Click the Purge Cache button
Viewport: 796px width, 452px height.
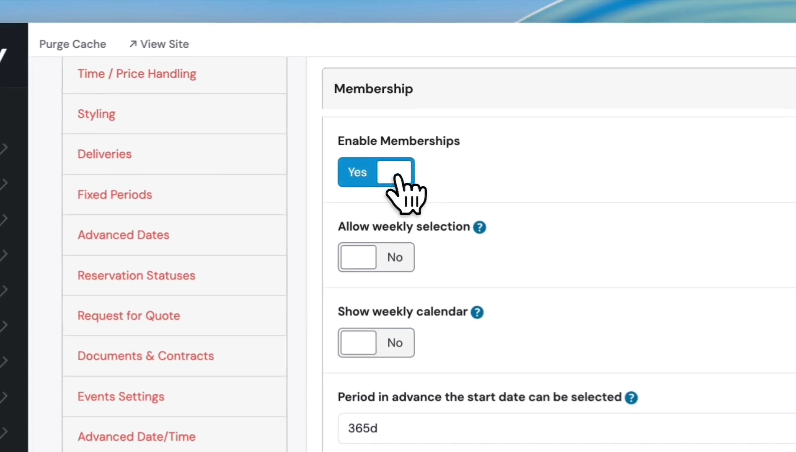72,44
